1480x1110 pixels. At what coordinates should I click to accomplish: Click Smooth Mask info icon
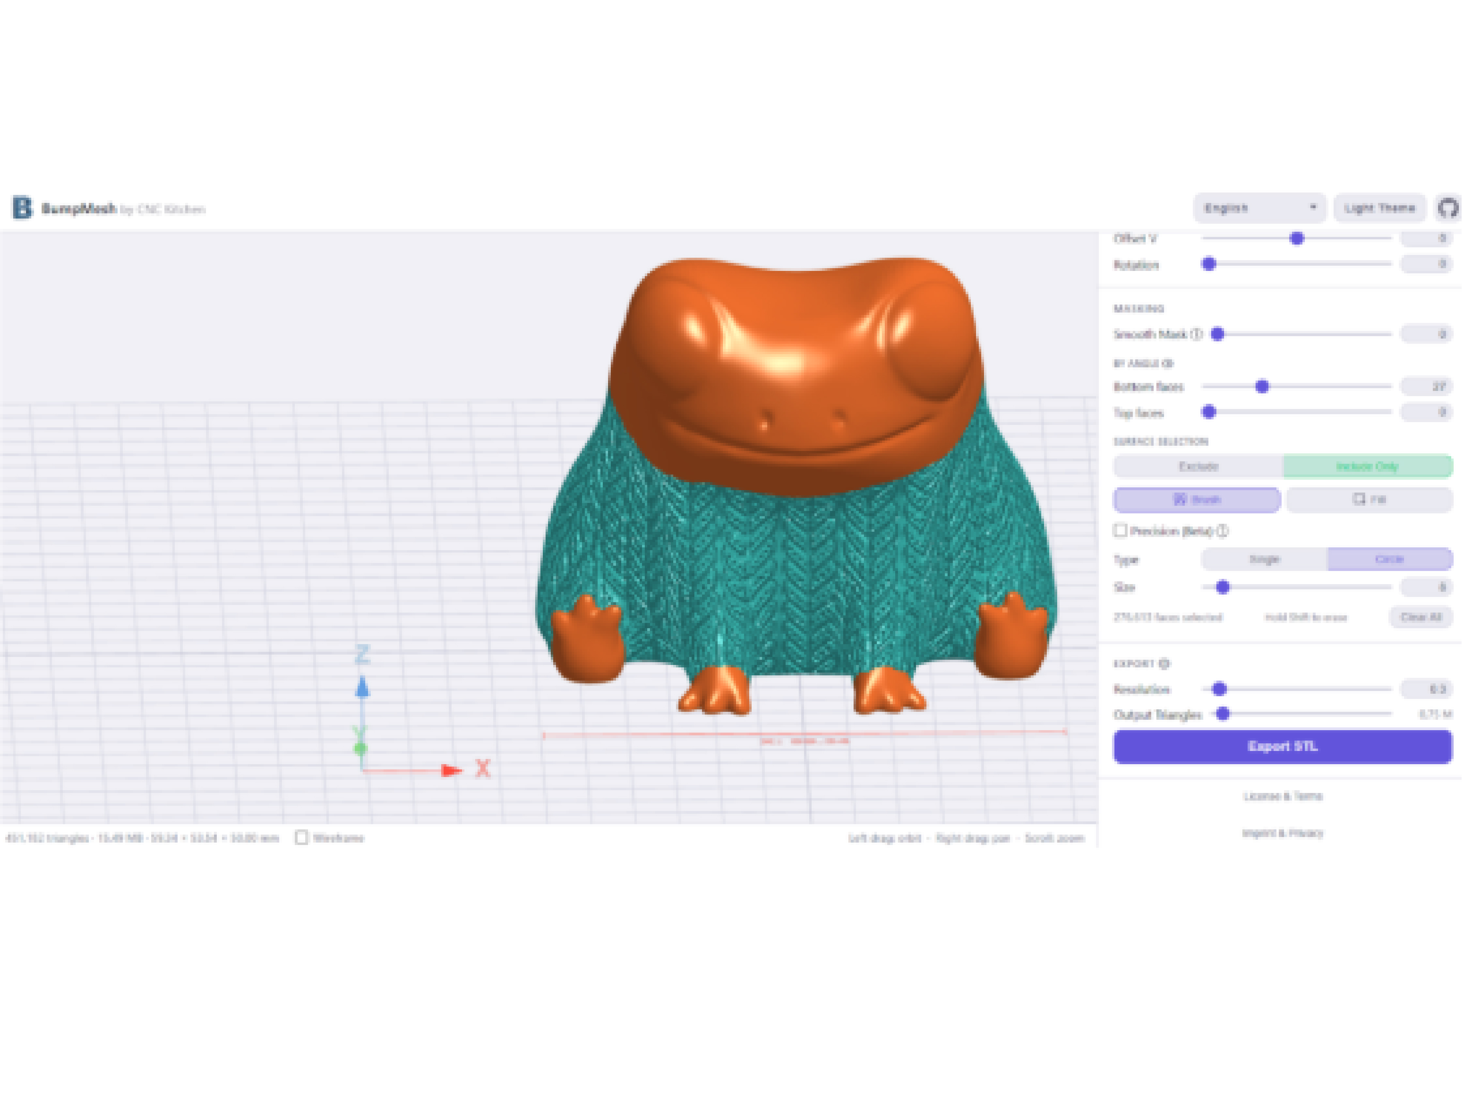(x=1196, y=334)
